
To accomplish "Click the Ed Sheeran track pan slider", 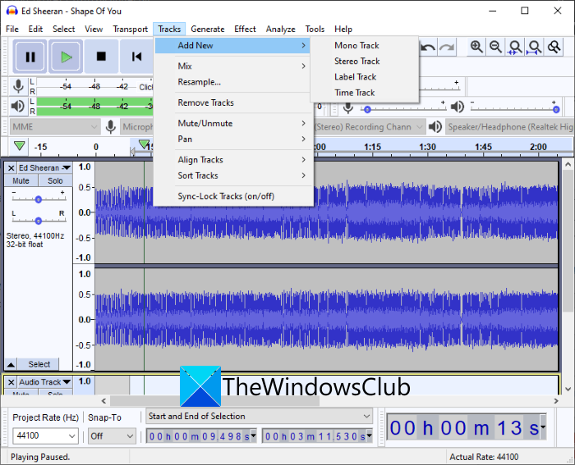I will [x=39, y=221].
